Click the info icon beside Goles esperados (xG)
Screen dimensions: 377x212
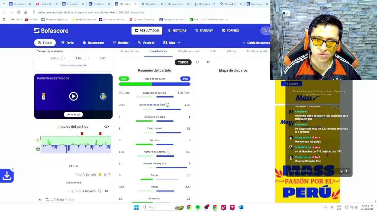pos(168,105)
